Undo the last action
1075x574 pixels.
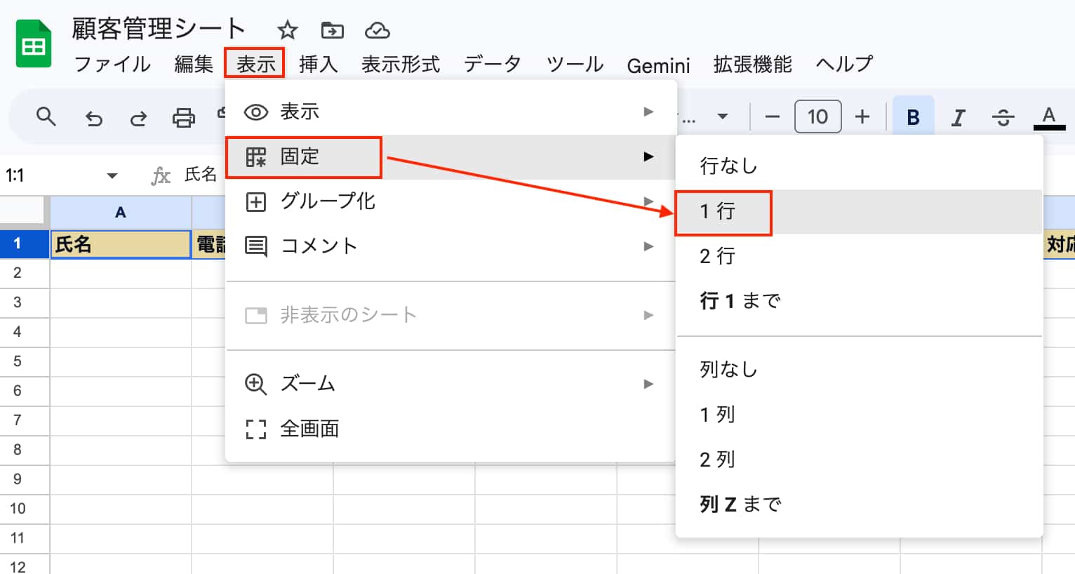(x=93, y=117)
